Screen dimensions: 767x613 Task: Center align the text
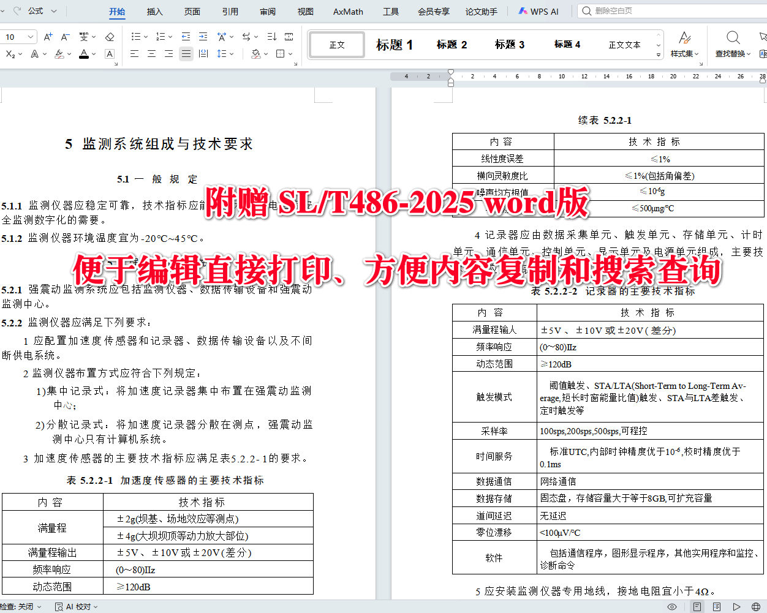pyautogui.click(x=152, y=54)
